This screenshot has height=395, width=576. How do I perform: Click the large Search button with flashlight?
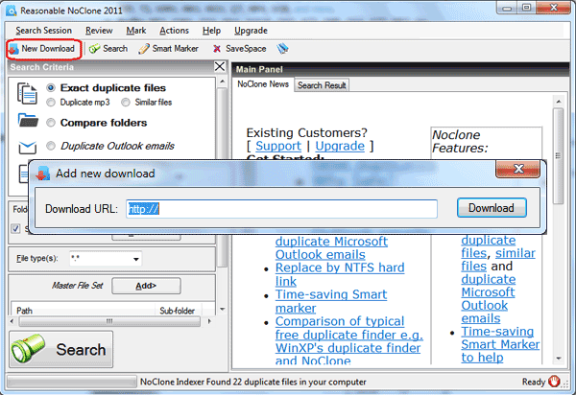tap(61, 349)
